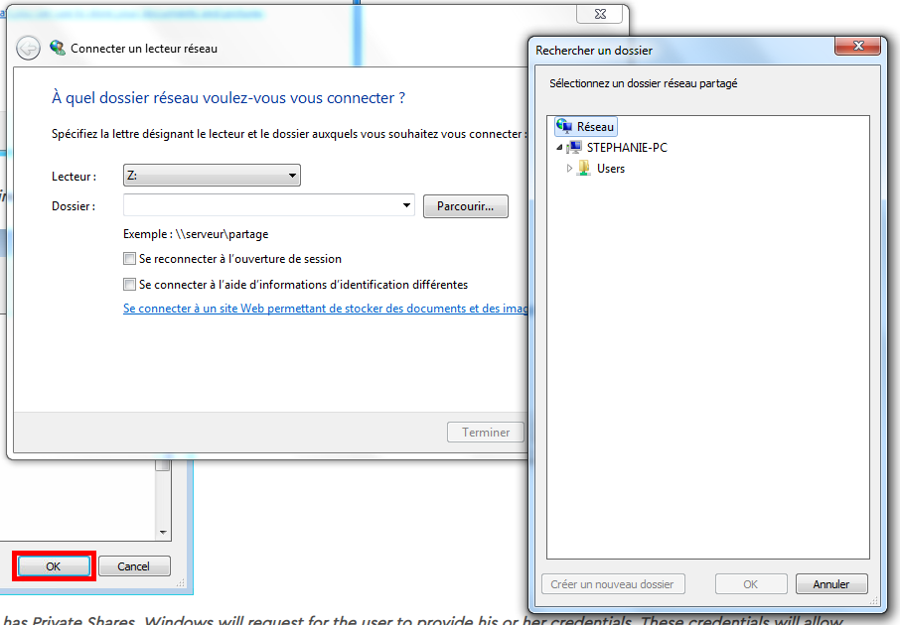900x625 pixels.
Task: Click Annuler in the folder dialog
Action: pos(831,584)
